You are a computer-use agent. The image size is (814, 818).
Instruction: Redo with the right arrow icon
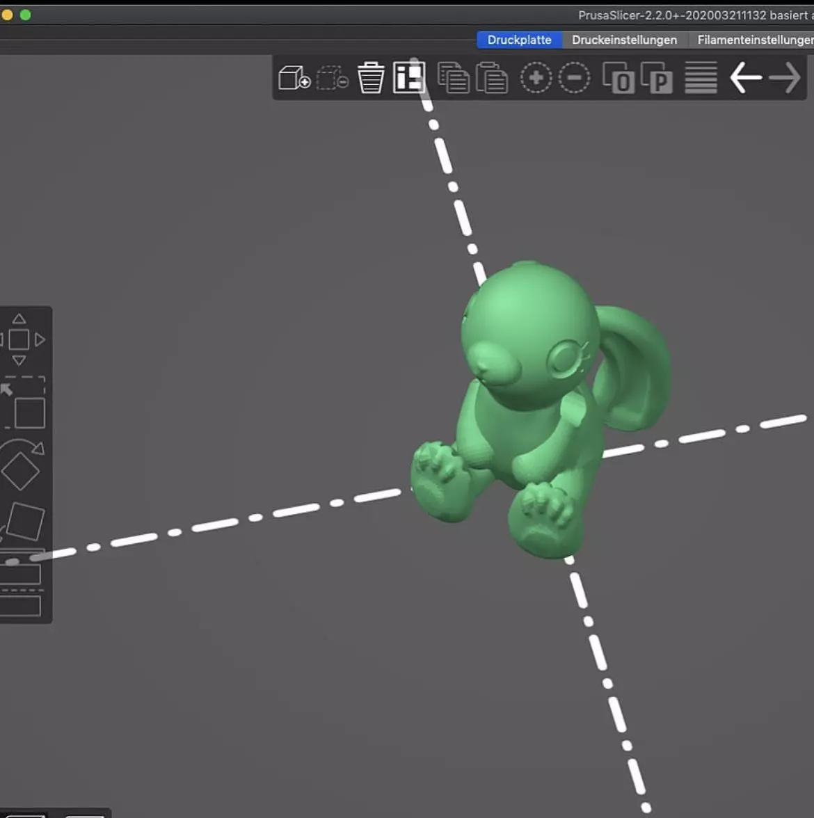point(784,78)
